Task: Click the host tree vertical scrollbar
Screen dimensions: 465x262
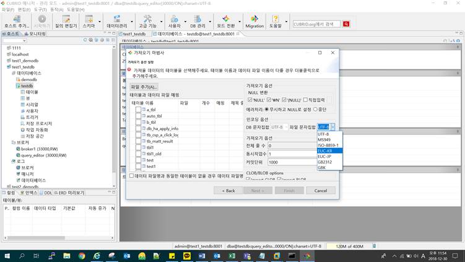Action: 114,110
